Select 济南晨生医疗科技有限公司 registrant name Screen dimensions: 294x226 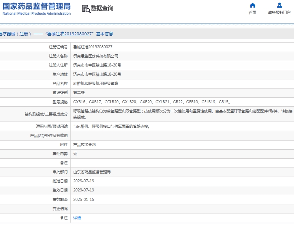(96, 56)
